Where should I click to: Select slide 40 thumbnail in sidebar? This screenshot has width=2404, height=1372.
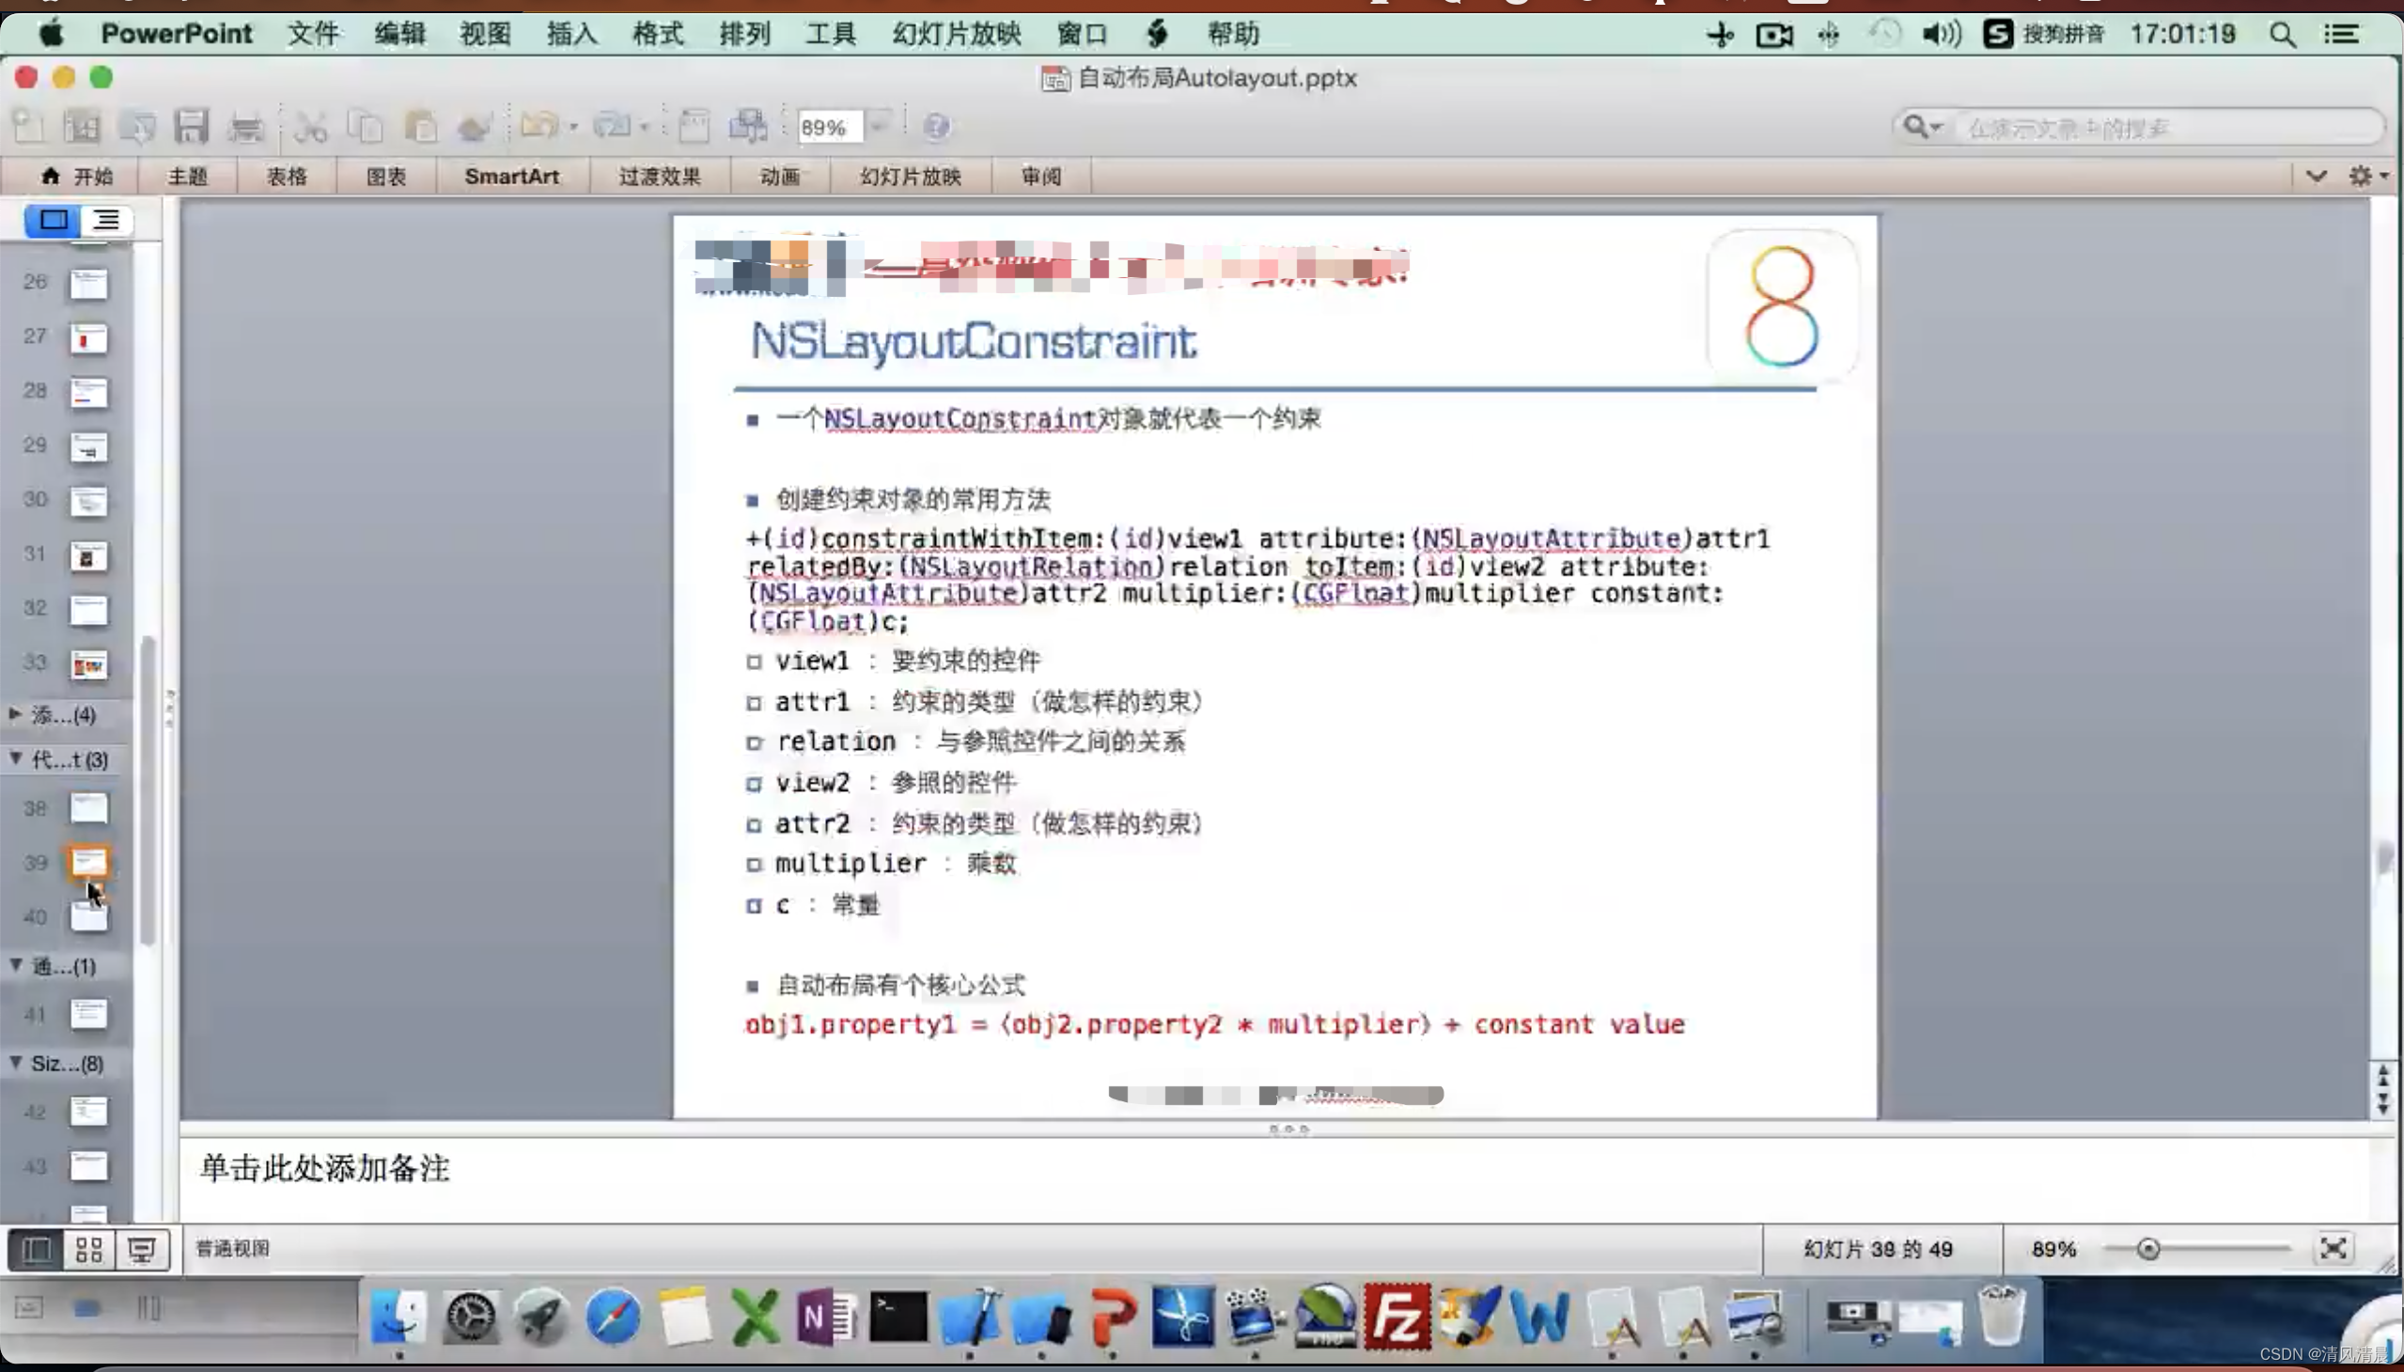pos(88,917)
